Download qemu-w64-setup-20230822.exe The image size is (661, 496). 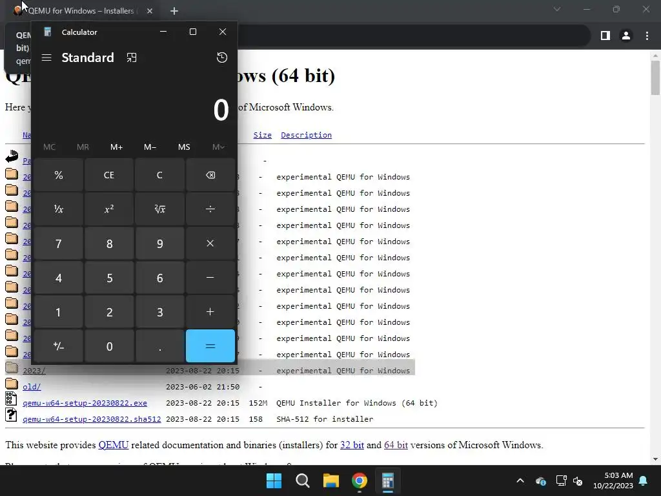[x=85, y=403]
